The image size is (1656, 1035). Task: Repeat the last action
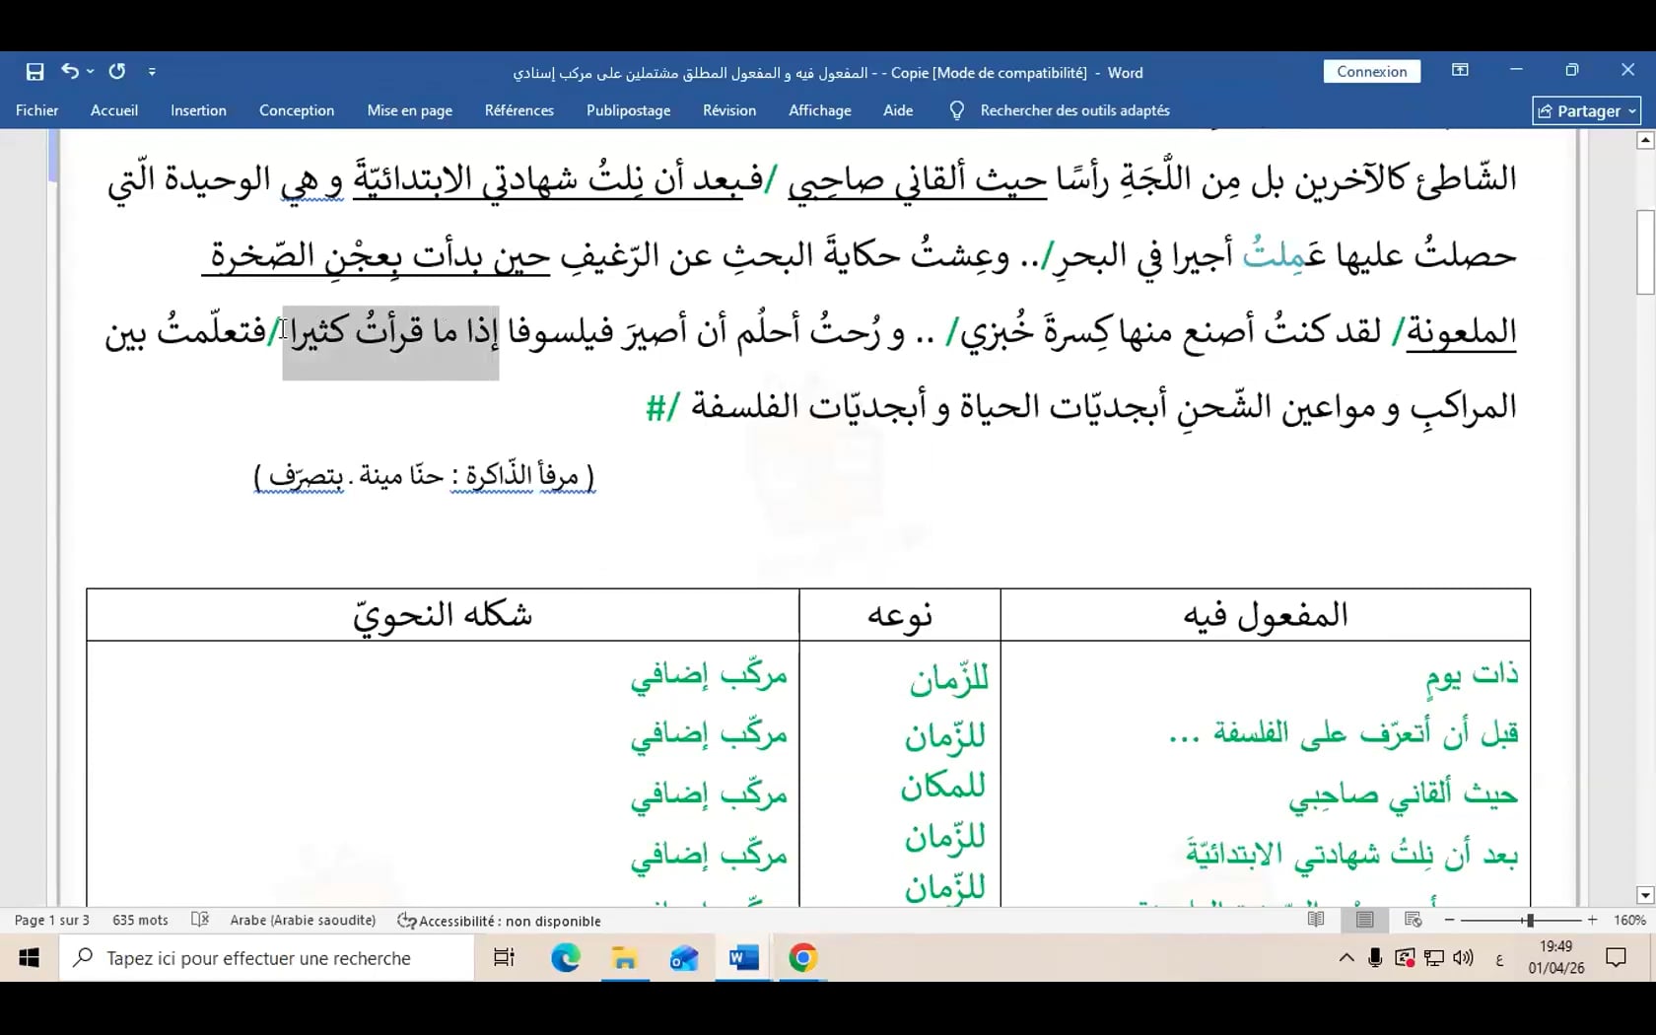click(x=117, y=71)
